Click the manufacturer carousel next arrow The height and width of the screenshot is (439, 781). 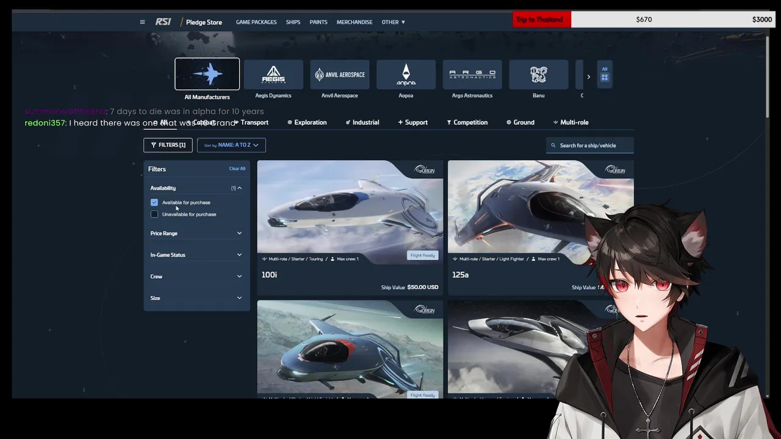[x=588, y=77]
